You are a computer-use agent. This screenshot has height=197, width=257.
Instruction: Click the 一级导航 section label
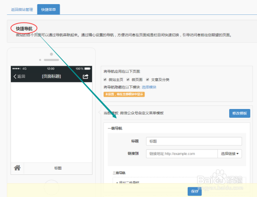[x=115, y=128]
